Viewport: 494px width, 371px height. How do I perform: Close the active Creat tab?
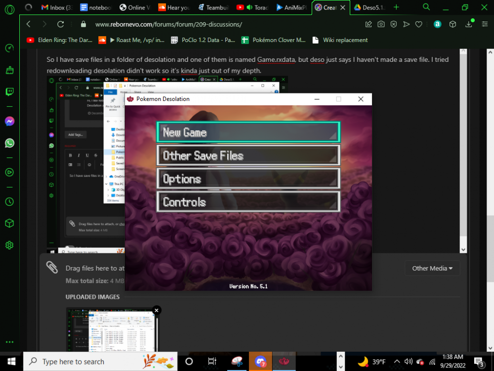tap(343, 7)
